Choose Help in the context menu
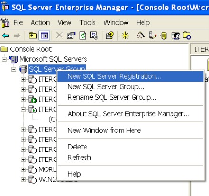209x196 pixels. point(131,174)
